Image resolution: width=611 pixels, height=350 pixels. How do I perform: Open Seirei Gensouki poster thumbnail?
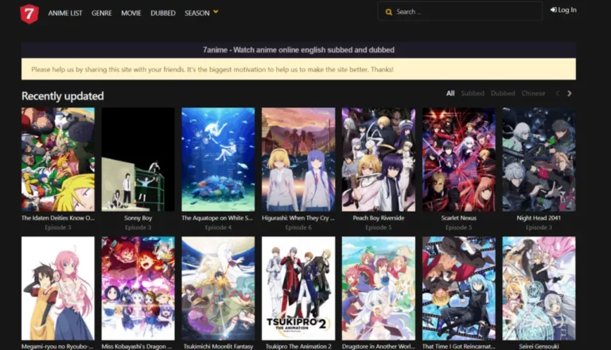[539, 289]
